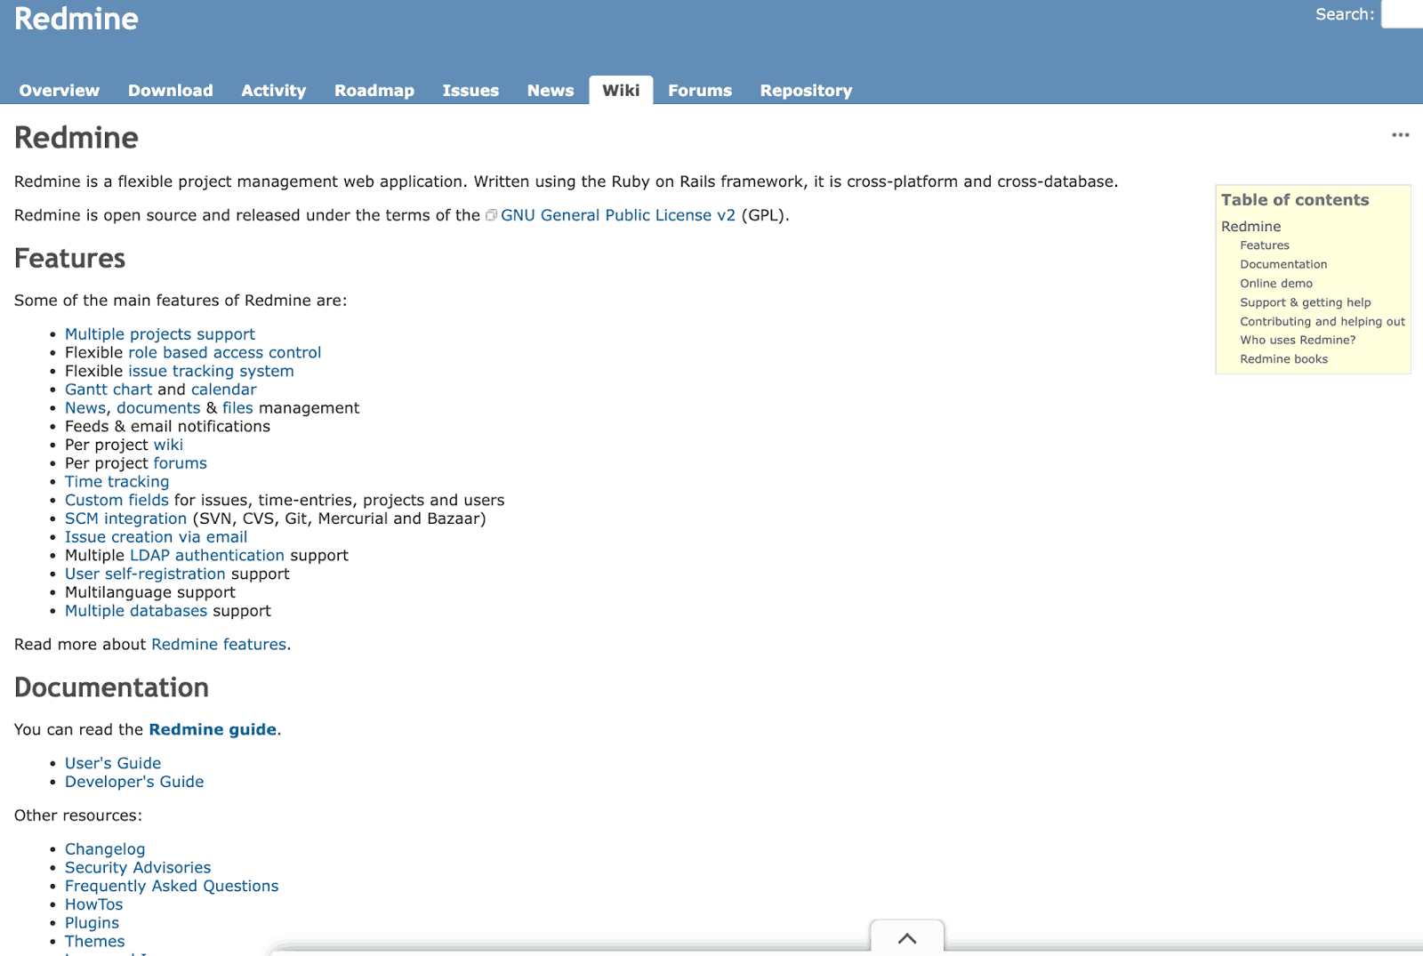The image size is (1423, 956).
Task: Open Multiple projects support link
Action: pos(159,334)
